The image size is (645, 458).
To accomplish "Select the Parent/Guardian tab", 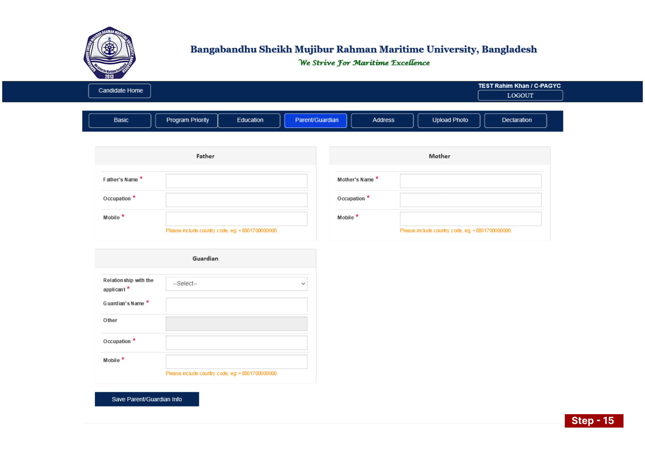I will [x=316, y=120].
